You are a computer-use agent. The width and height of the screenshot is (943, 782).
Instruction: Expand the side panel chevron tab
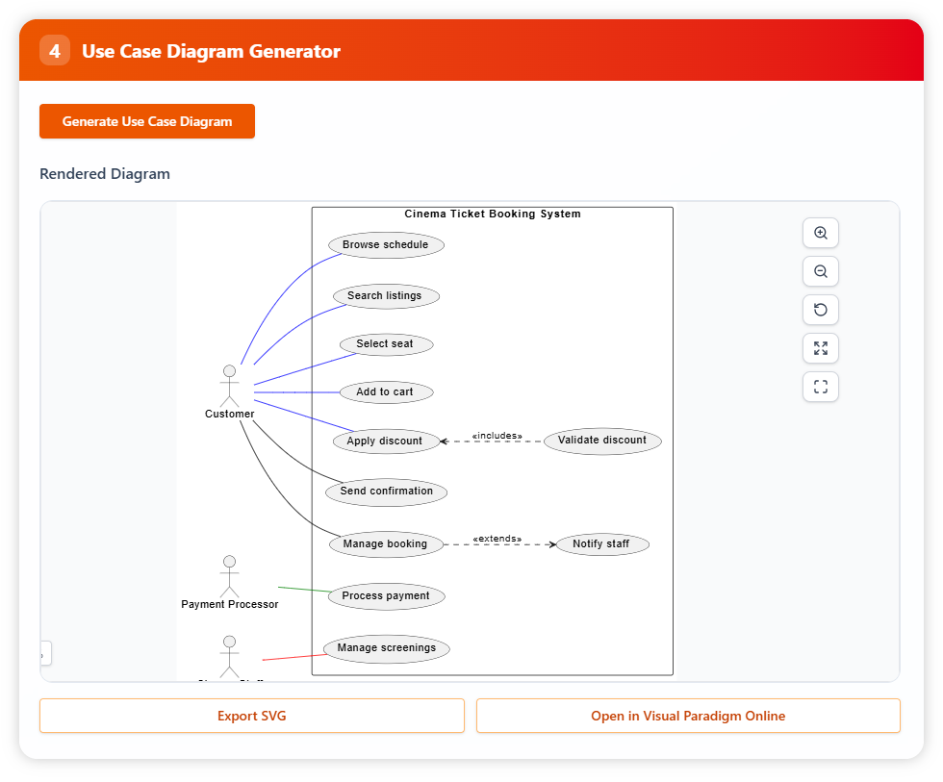43,654
